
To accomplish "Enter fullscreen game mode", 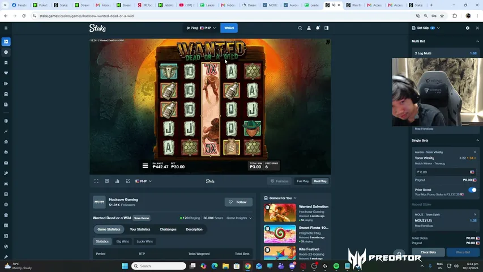I will (96, 181).
